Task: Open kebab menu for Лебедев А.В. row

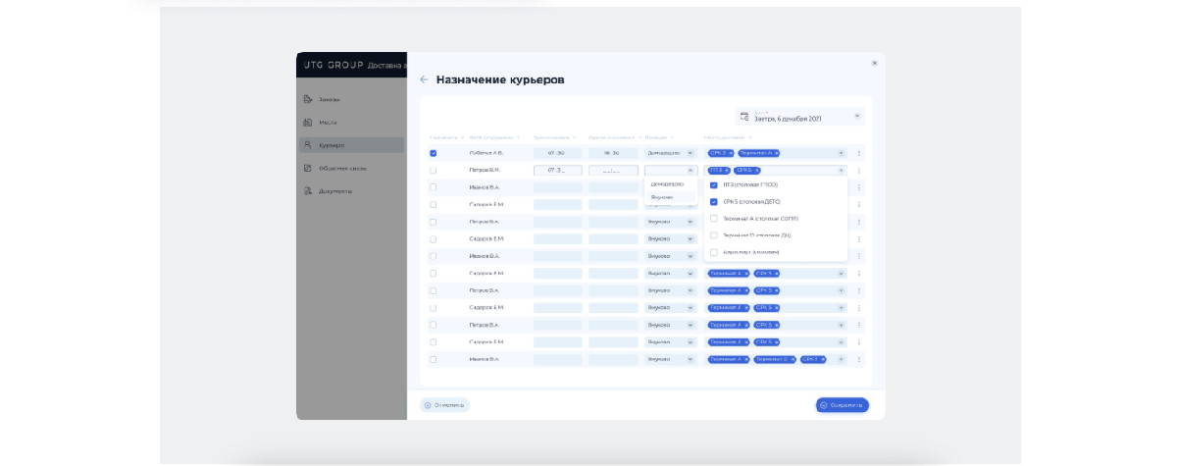Action: [x=859, y=153]
